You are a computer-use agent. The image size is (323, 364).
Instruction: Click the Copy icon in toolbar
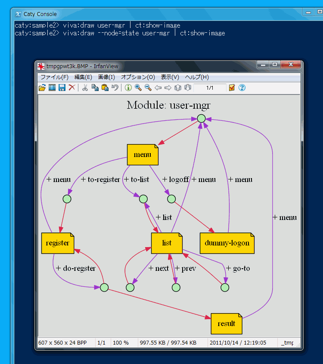[95, 88]
